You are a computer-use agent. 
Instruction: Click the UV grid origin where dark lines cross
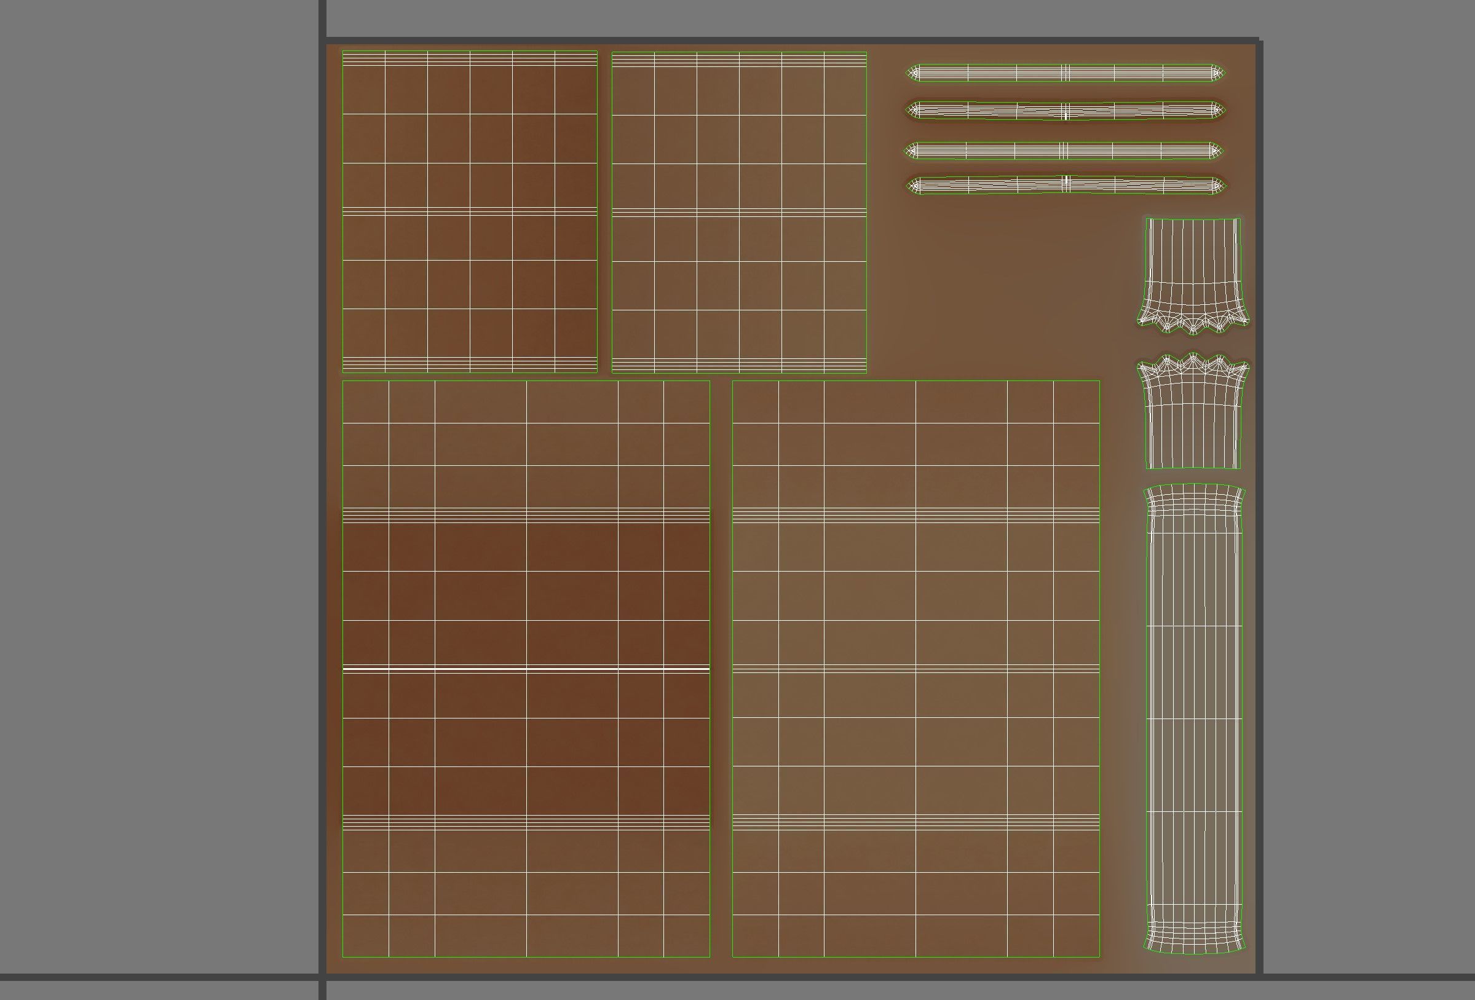[322, 977]
